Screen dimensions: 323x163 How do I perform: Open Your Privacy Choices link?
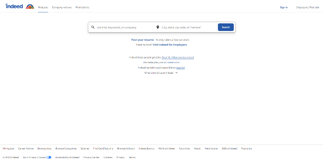(34, 157)
